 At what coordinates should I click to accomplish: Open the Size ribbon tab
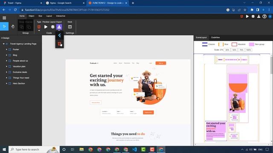40,16
